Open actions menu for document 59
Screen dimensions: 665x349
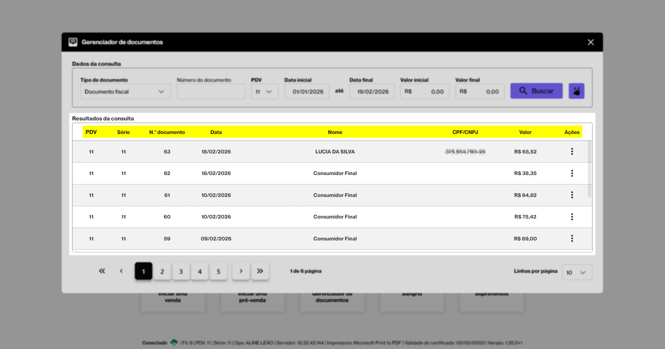coord(572,238)
